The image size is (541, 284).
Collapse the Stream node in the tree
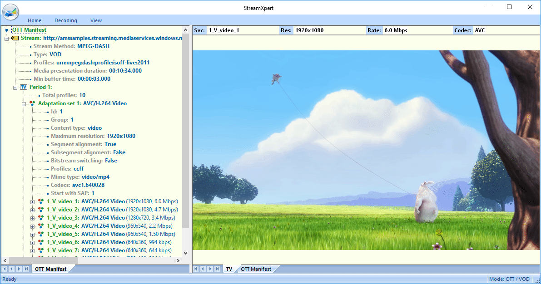pyautogui.click(x=6, y=38)
